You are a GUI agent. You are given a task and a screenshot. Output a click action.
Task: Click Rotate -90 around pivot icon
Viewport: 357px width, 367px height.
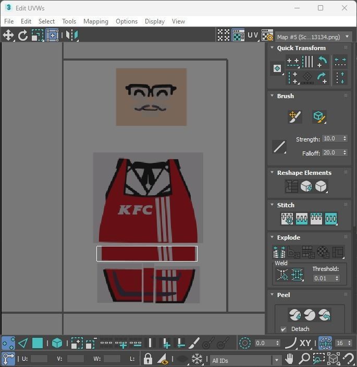coord(322,62)
